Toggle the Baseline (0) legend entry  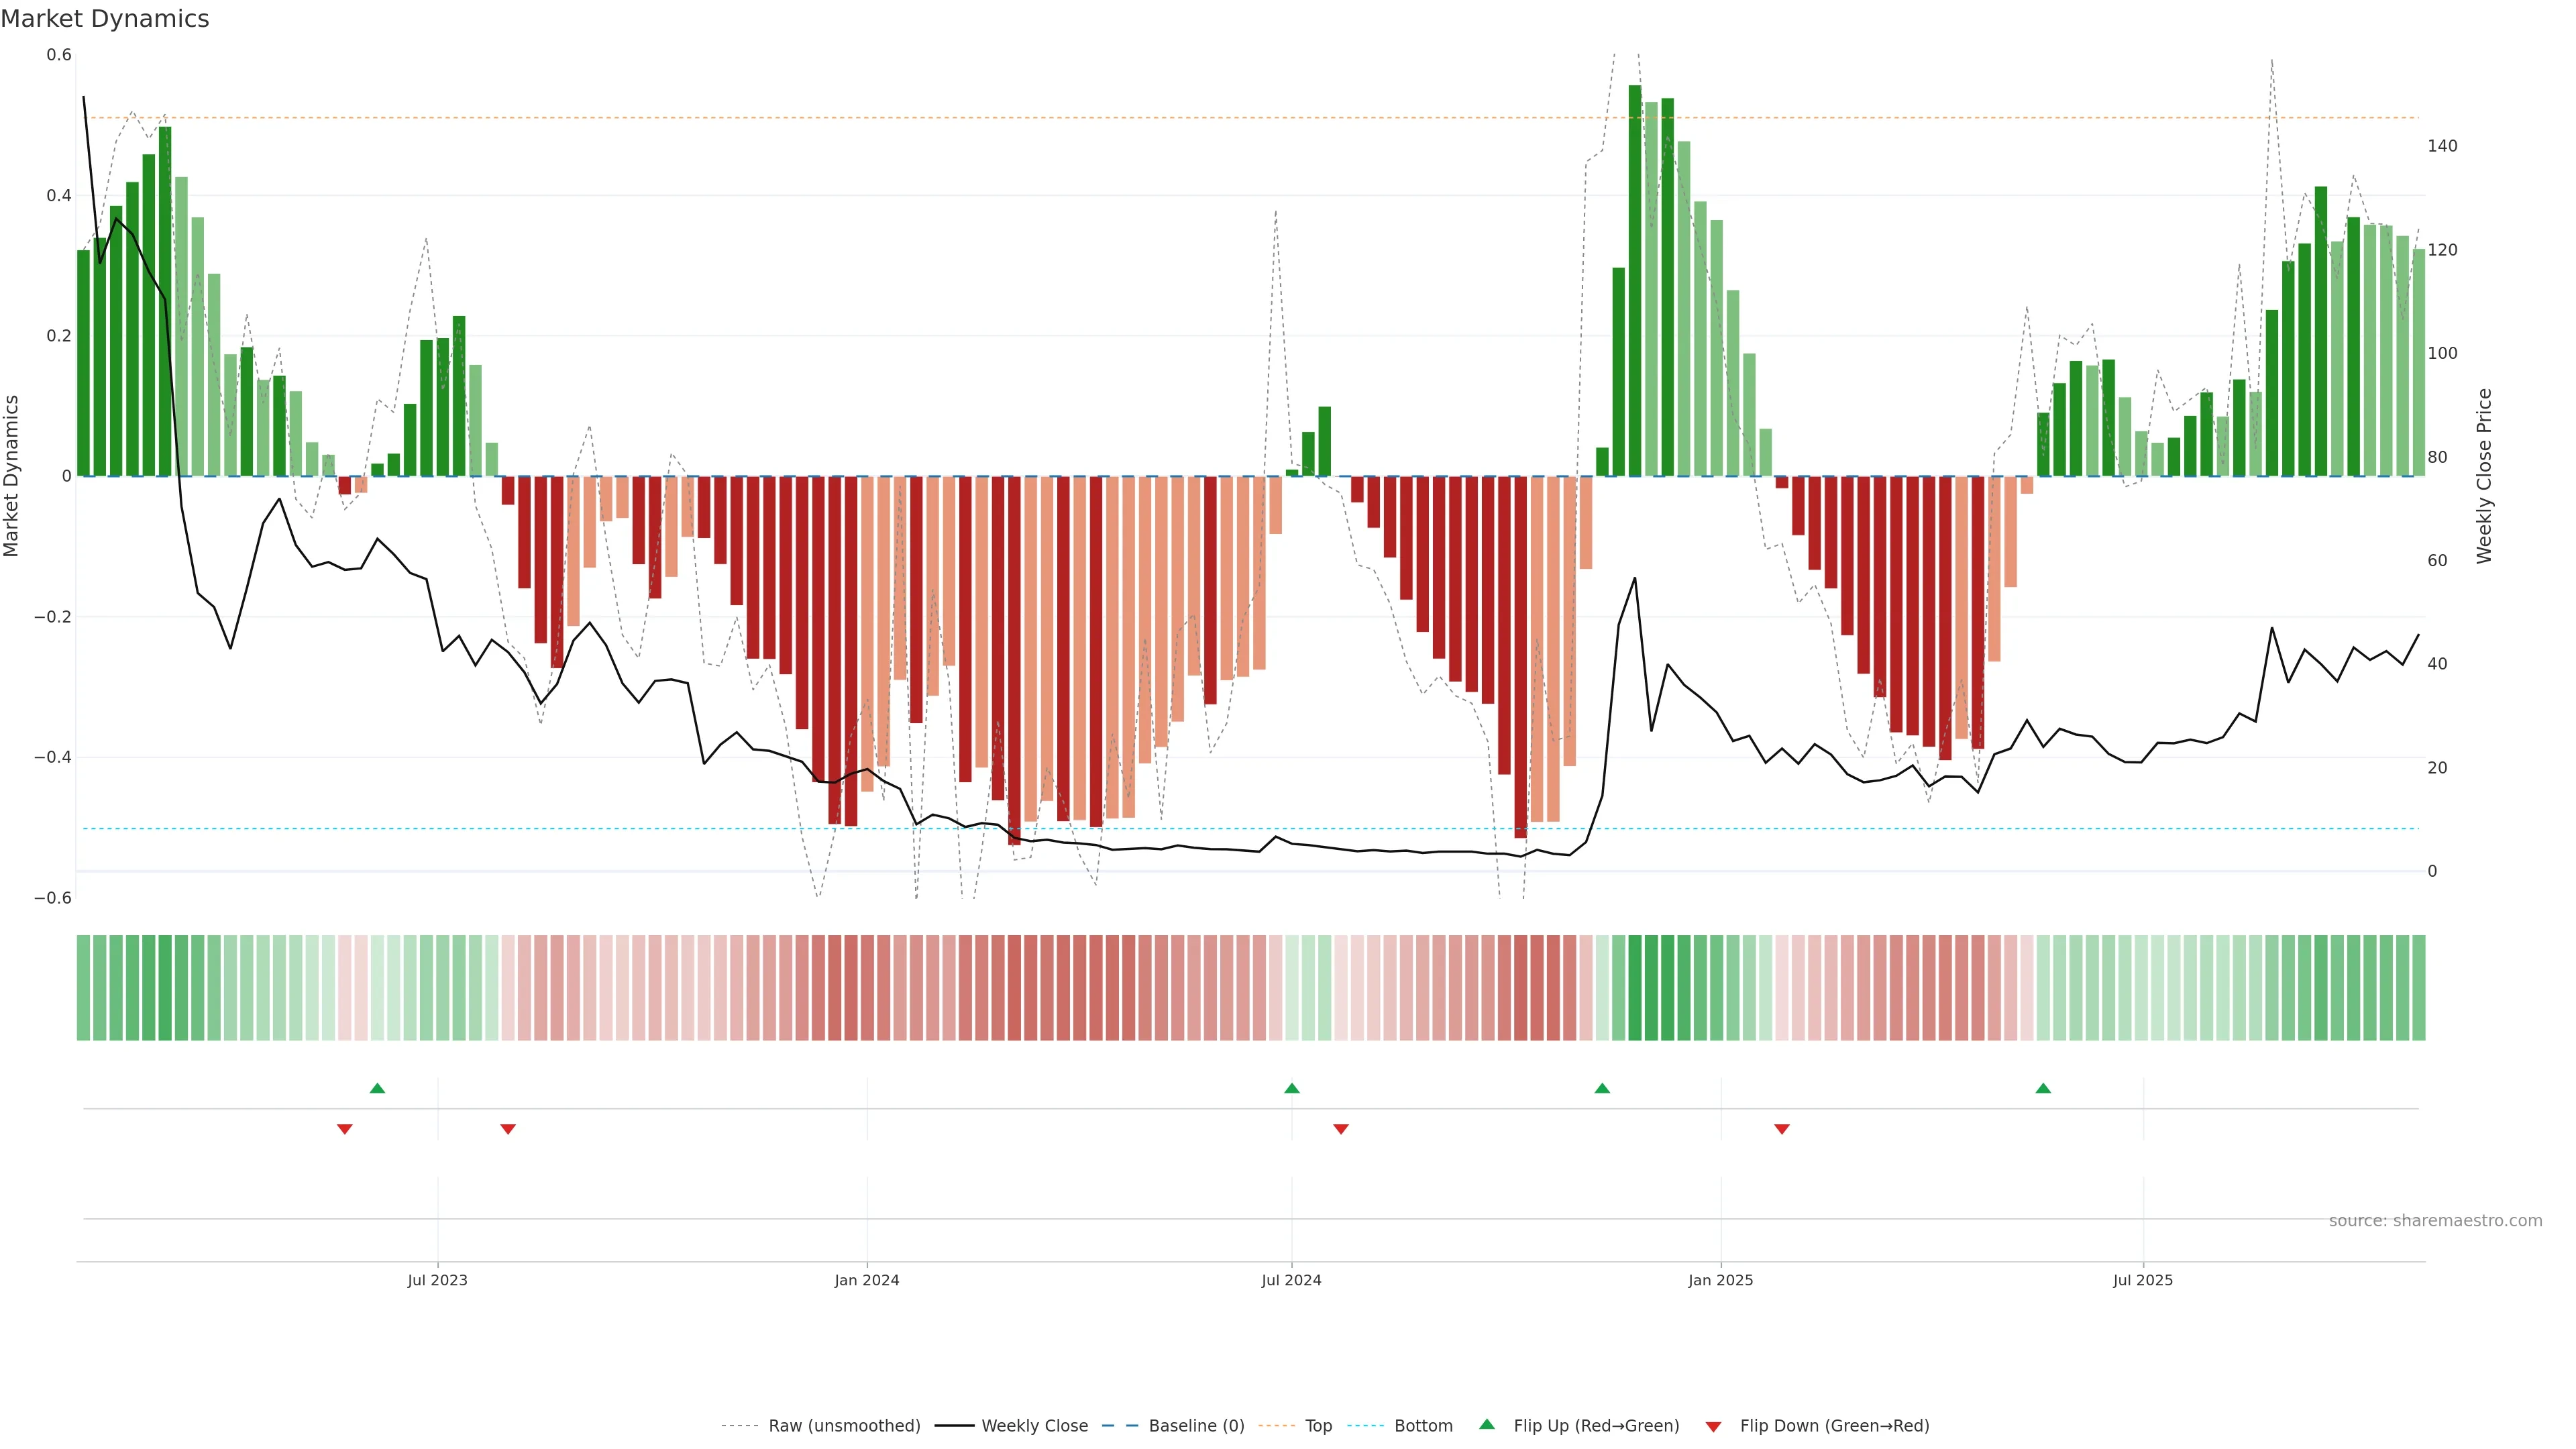(1196, 1426)
